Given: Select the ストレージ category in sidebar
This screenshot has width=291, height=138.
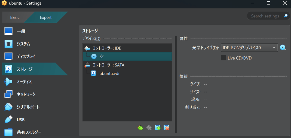Looking at the screenshot, I should (x=35, y=69).
